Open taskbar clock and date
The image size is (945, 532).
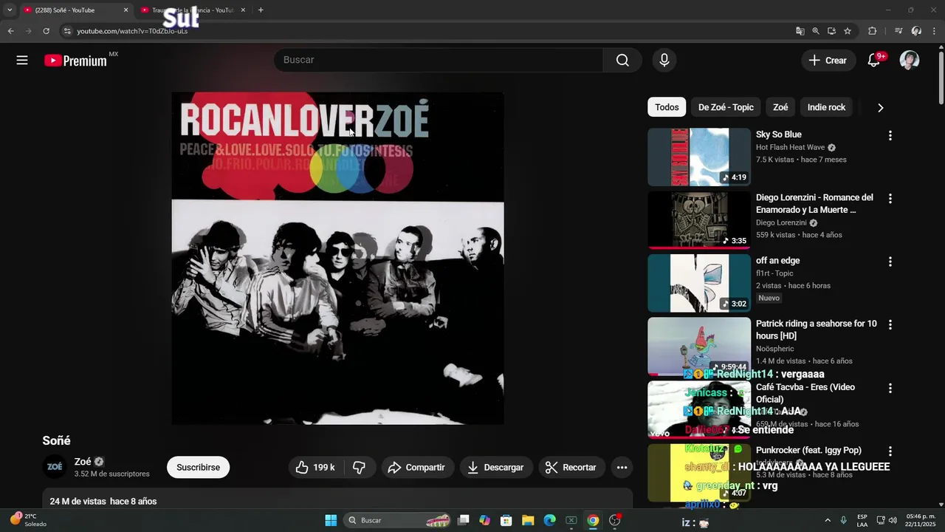pos(921,520)
